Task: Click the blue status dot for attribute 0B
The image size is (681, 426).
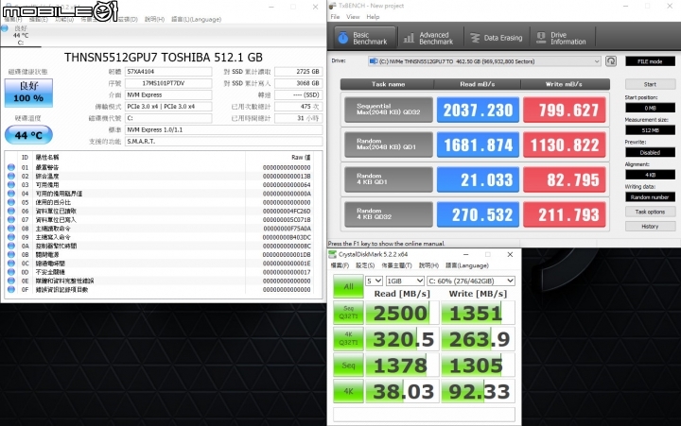Action: click(x=11, y=254)
